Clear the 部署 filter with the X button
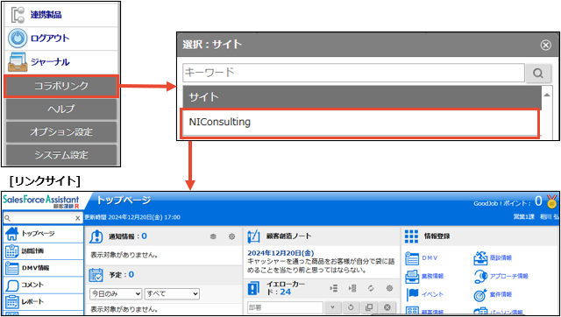This screenshot has width=561, height=317. pos(387,307)
